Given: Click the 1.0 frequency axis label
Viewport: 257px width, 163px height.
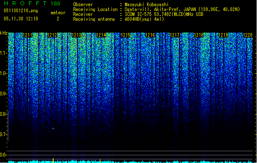Looking at the screenshot, I should tap(3, 73).
